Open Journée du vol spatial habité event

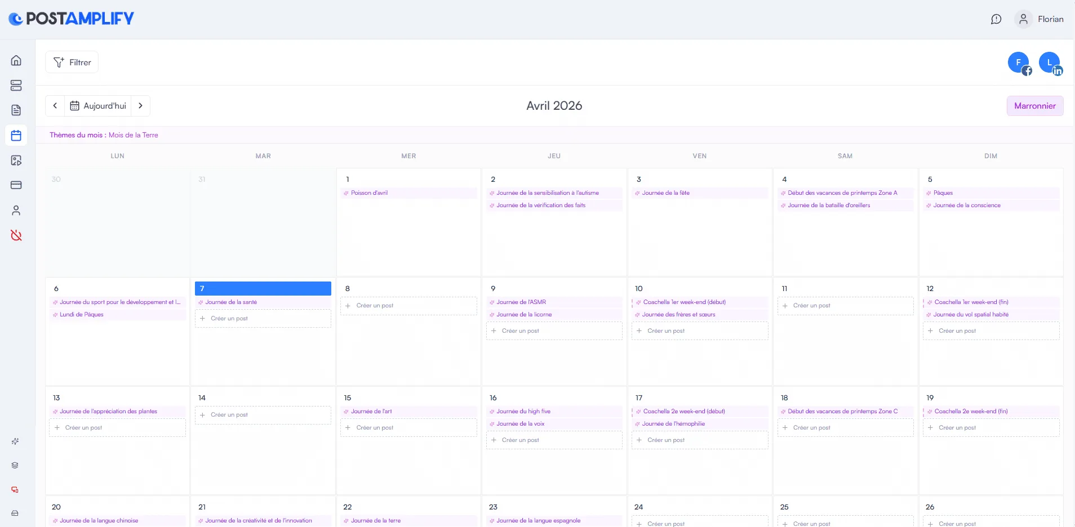pos(991,315)
